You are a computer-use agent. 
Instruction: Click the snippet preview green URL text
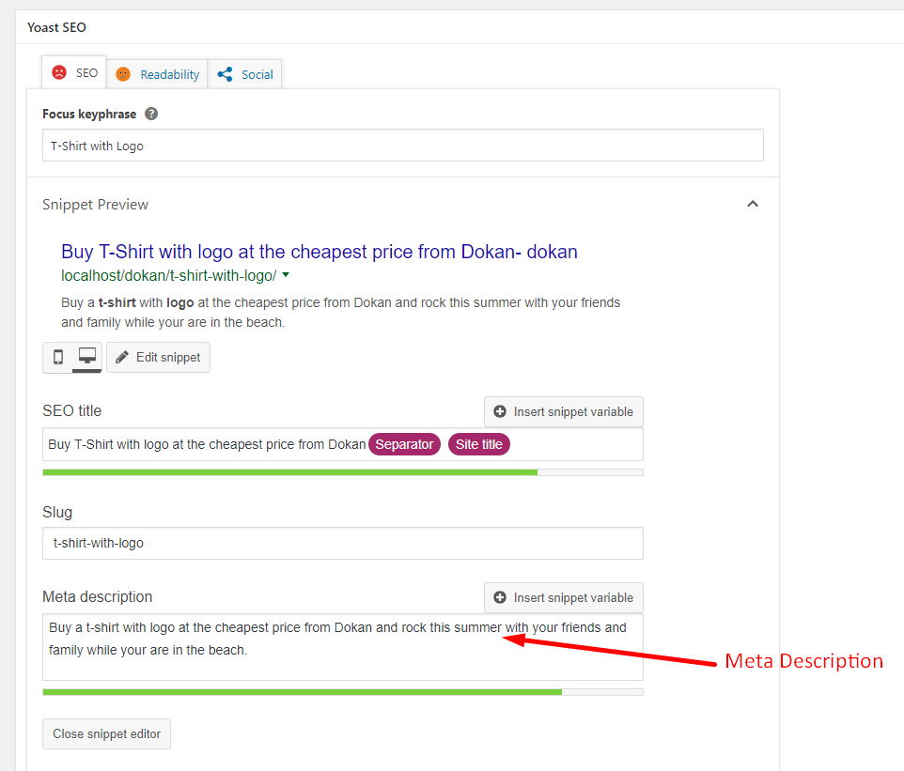(168, 275)
